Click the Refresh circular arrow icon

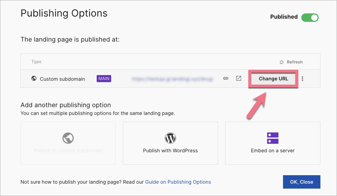click(282, 62)
